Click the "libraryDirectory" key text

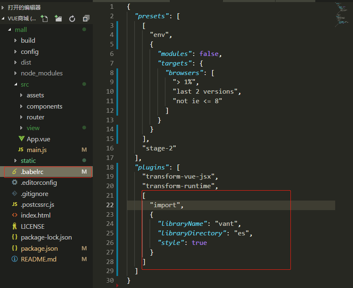pos(192,233)
